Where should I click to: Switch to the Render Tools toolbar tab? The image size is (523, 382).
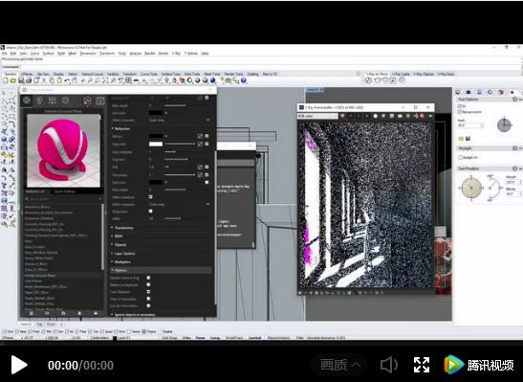coord(233,74)
